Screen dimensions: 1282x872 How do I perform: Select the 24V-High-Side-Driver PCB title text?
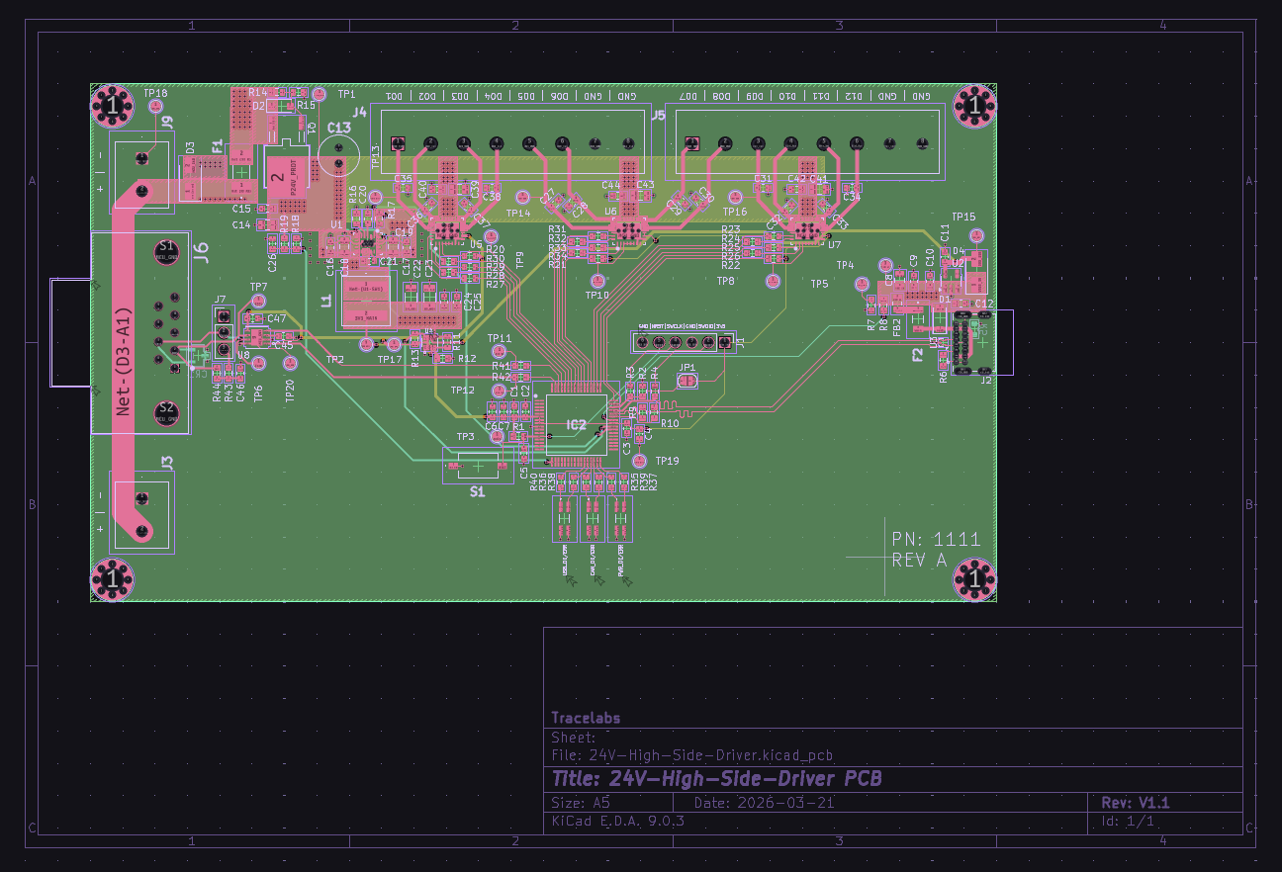pyautogui.click(x=719, y=779)
